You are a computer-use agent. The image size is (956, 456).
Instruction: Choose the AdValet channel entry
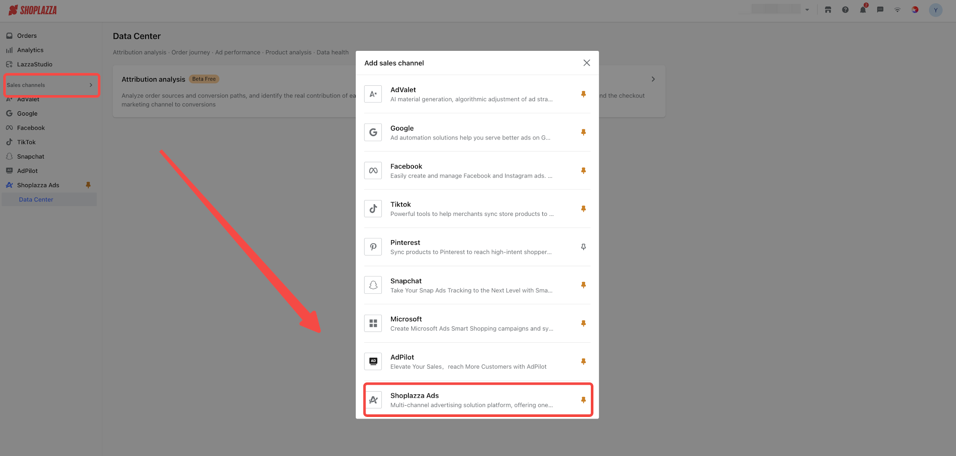click(477, 94)
